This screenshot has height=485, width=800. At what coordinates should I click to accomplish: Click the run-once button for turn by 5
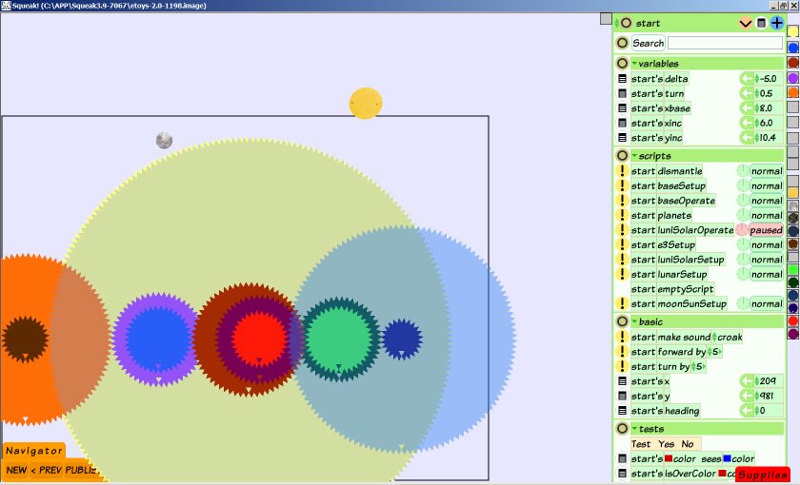tap(622, 367)
